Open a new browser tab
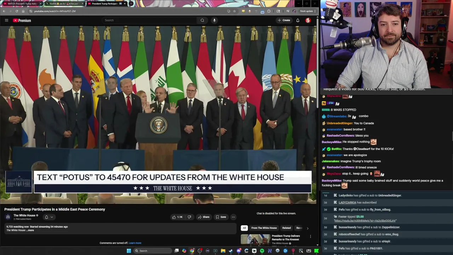This screenshot has height=255, width=453. 131,4
